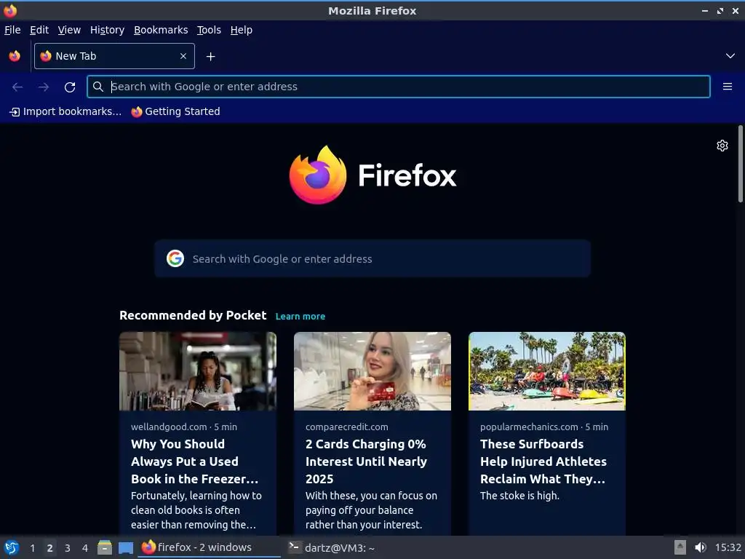Image resolution: width=745 pixels, height=559 pixels.
Task: Click the forward navigation arrow
Action: click(44, 87)
